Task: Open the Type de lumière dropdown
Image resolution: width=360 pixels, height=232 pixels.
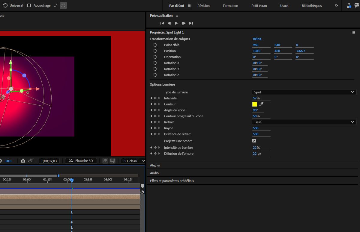Action: coord(304,92)
